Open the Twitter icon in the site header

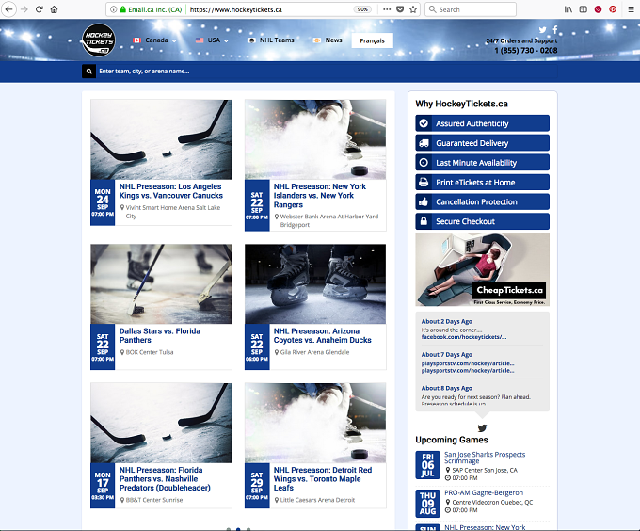coord(542,29)
